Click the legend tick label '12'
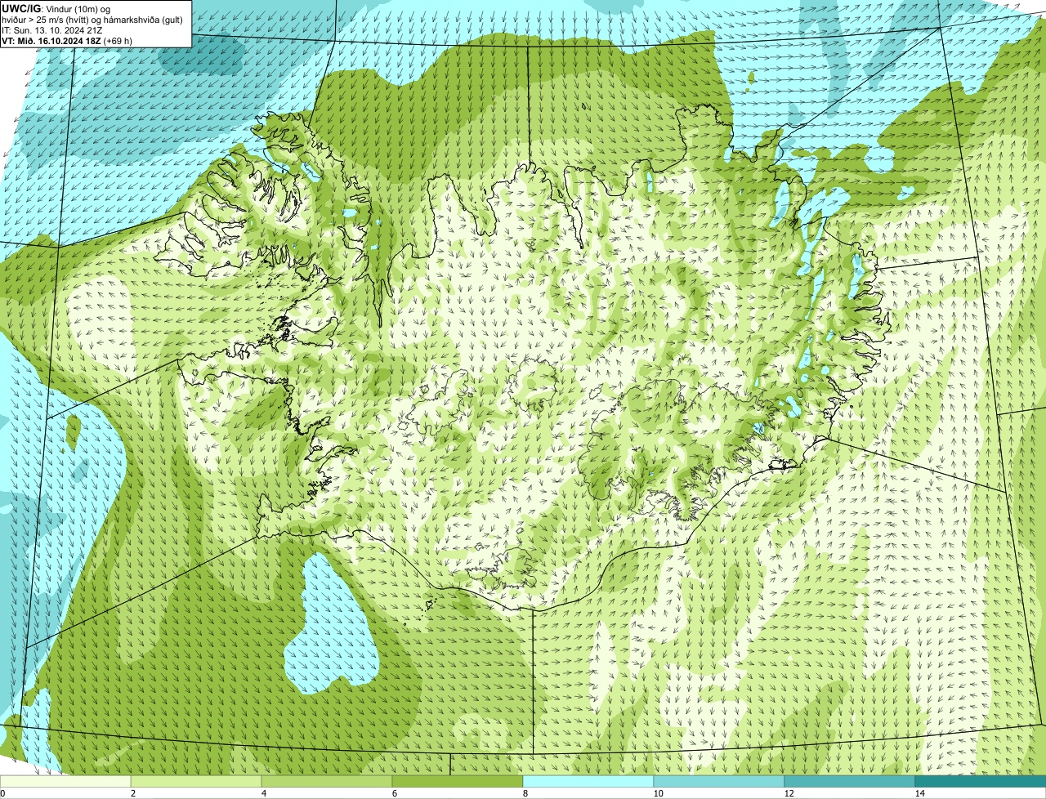Viewport: 1046px width, 799px height. (x=789, y=793)
